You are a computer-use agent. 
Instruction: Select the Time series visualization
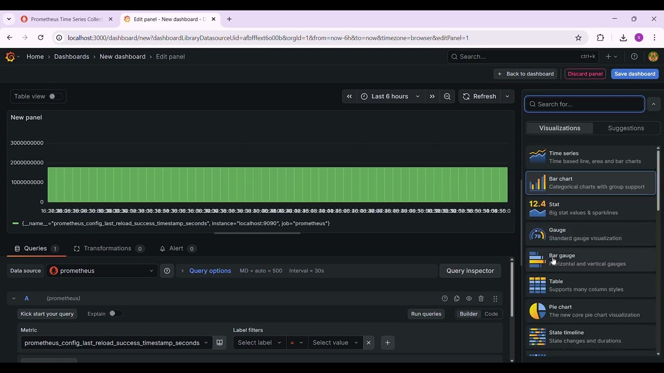click(x=591, y=157)
